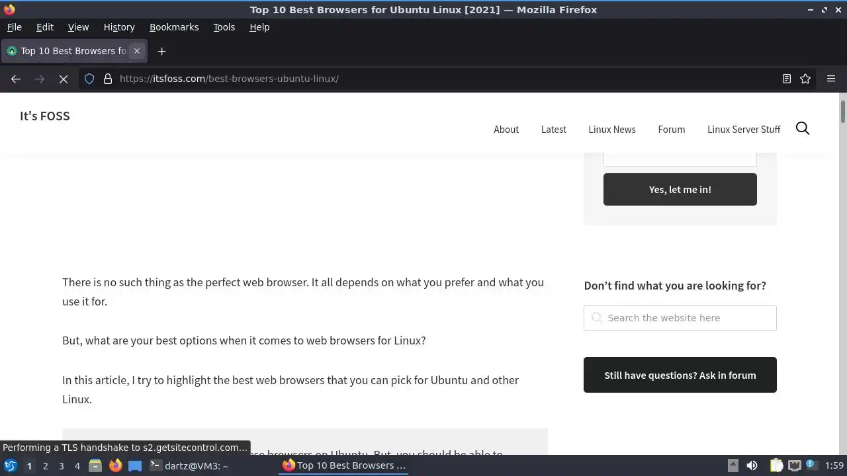Go back using the back arrow
The height and width of the screenshot is (476, 847).
click(16, 79)
